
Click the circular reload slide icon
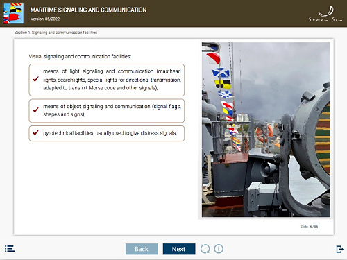point(205,249)
